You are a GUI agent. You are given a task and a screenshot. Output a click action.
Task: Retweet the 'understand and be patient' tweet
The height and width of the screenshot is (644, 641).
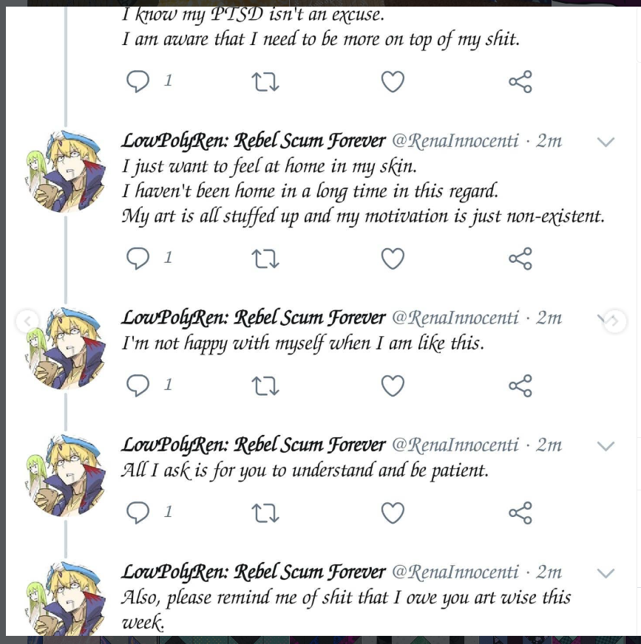click(265, 513)
